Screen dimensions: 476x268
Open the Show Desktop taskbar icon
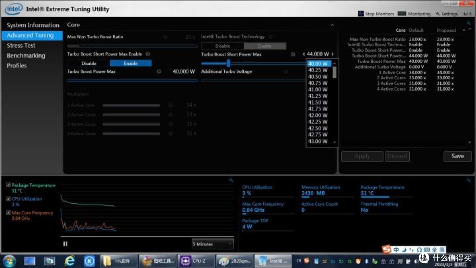(x=30, y=261)
